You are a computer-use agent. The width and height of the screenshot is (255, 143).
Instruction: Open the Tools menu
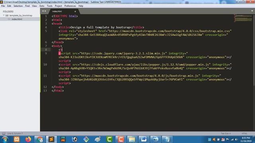pos(49,6)
